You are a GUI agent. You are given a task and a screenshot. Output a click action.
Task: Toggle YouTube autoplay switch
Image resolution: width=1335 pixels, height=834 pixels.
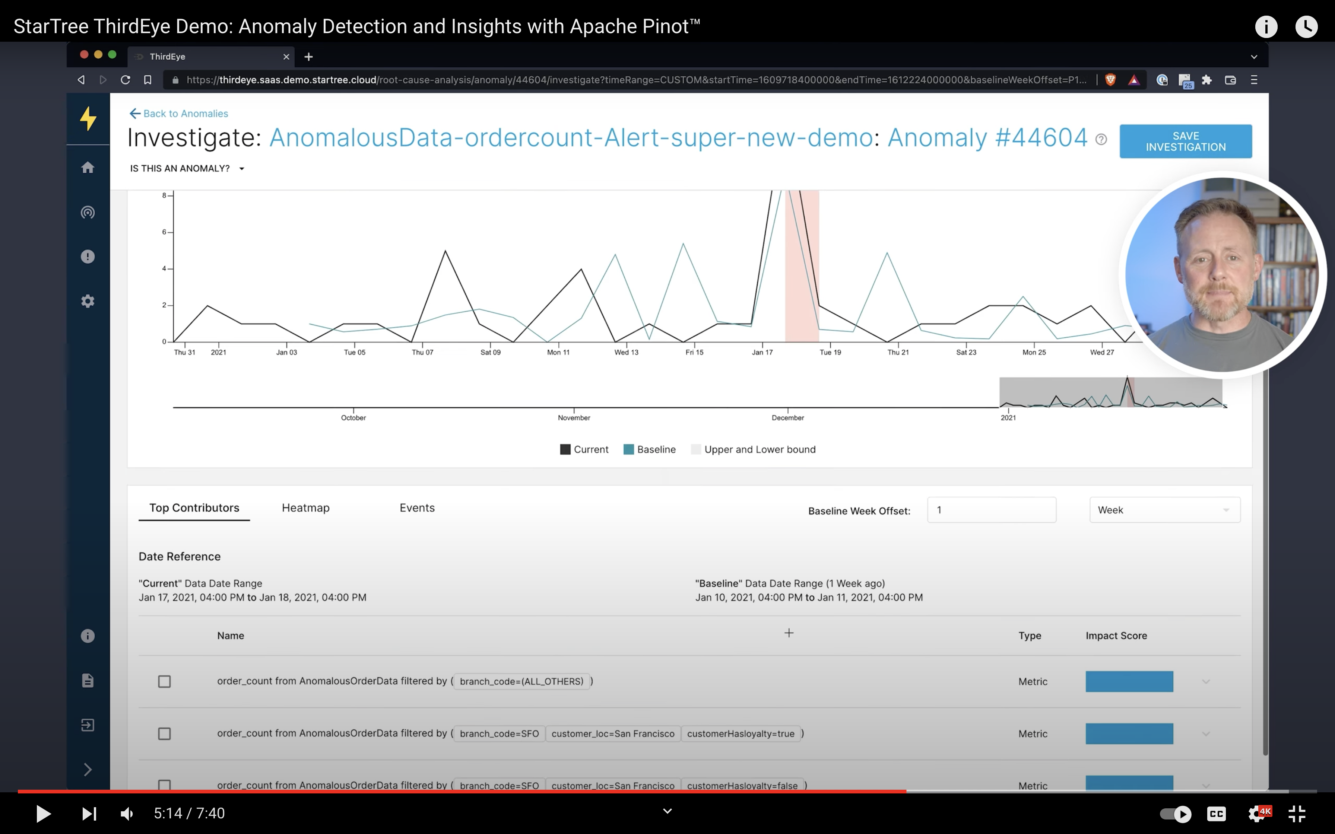click(x=1175, y=814)
